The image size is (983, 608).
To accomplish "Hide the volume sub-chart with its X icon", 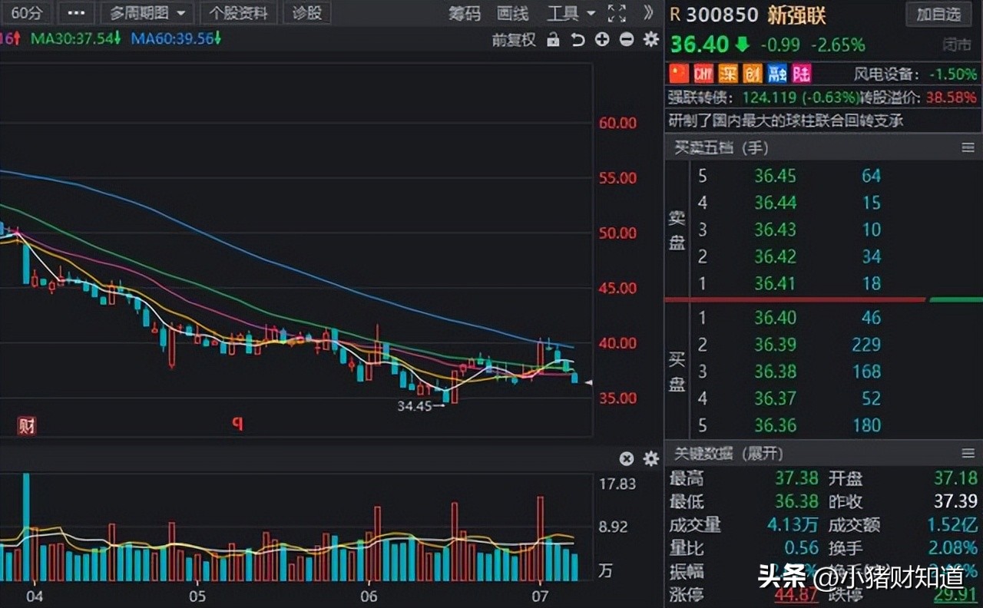I will pyautogui.click(x=627, y=458).
